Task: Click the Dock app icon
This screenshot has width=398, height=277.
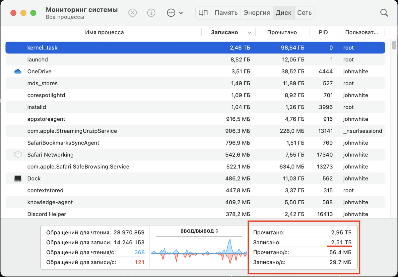Action: 18,178
